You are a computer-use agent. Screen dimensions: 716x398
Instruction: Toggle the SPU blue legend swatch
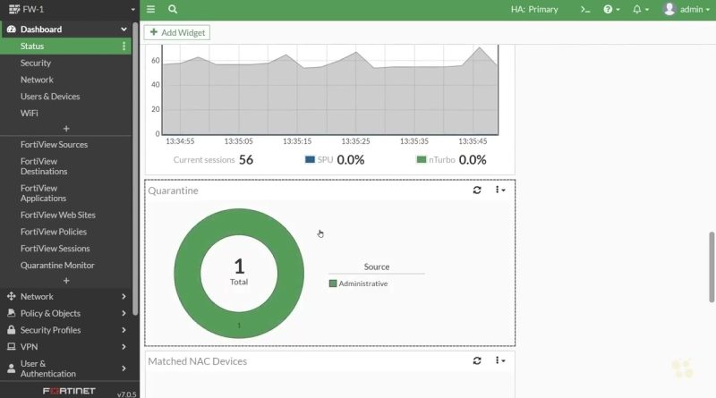[310, 160]
